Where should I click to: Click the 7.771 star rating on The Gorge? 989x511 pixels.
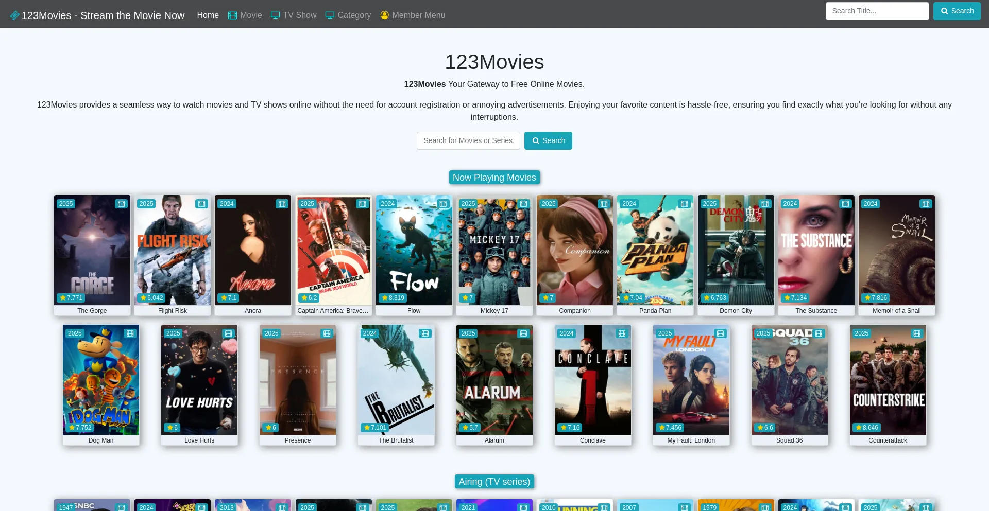pyautogui.click(x=71, y=298)
